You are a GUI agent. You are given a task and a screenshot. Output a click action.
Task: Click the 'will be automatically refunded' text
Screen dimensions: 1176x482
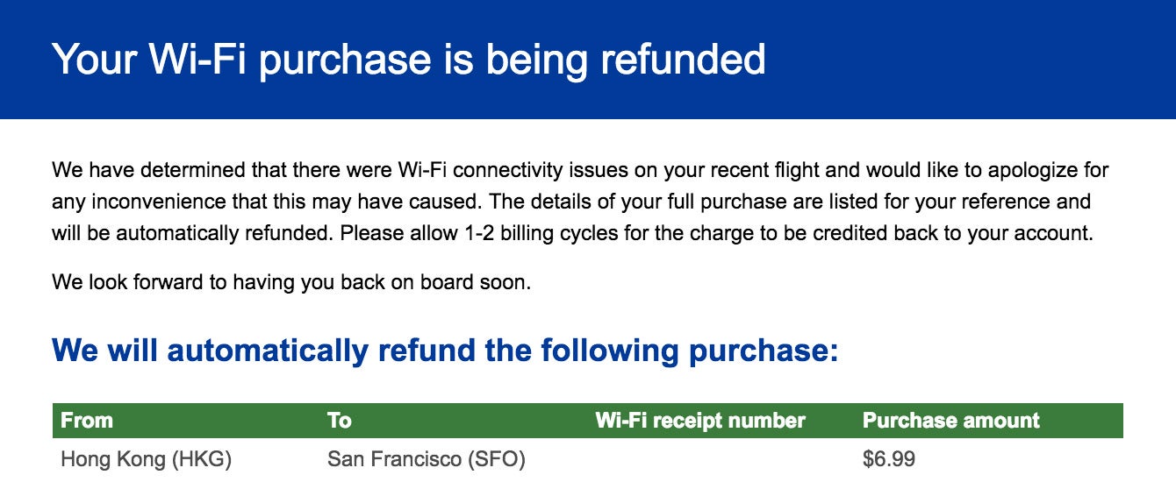pyautogui.click(x=193, y=235)
